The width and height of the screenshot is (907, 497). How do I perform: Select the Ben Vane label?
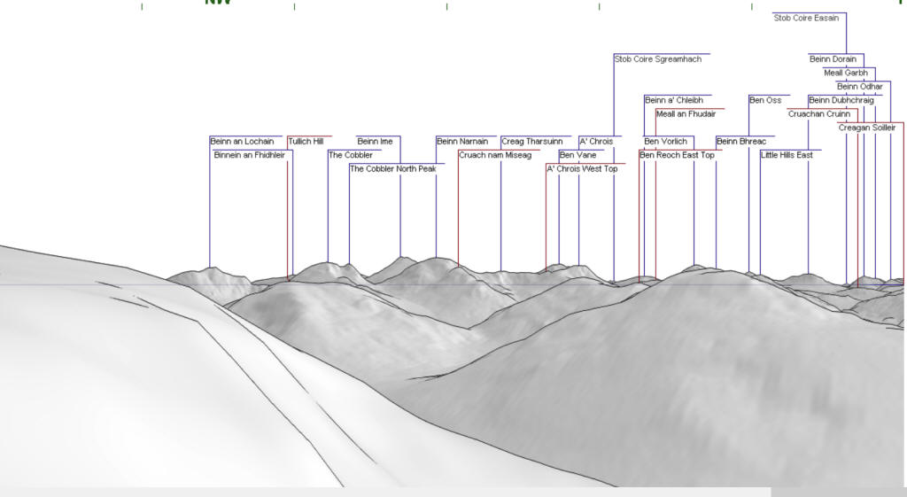coord(578,155)
